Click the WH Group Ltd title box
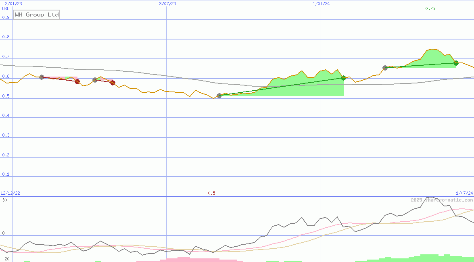Screen dimensions: 474x262 pyautogui.click(x=36, y=15)
